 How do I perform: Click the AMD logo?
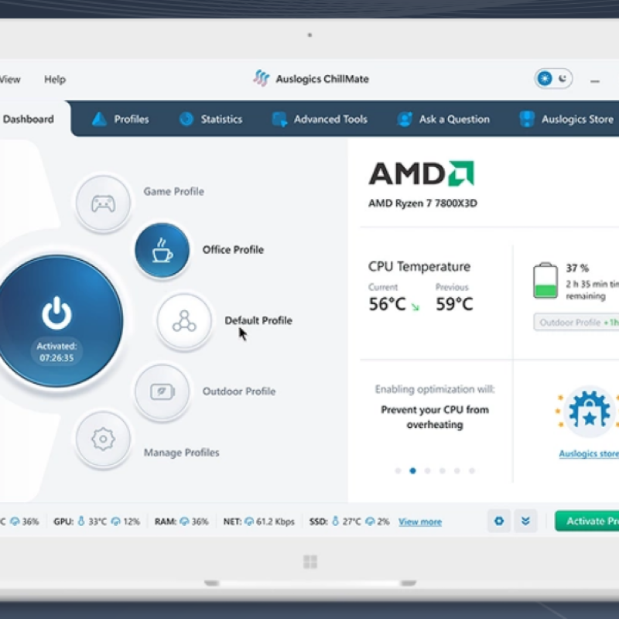pyautogui.click(x=421, y=173)
